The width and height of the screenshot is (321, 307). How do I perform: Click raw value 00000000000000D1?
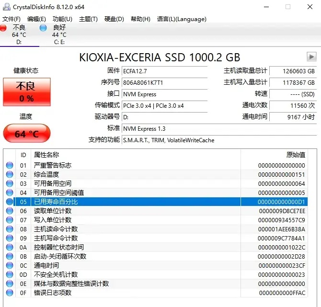(281, 202)
